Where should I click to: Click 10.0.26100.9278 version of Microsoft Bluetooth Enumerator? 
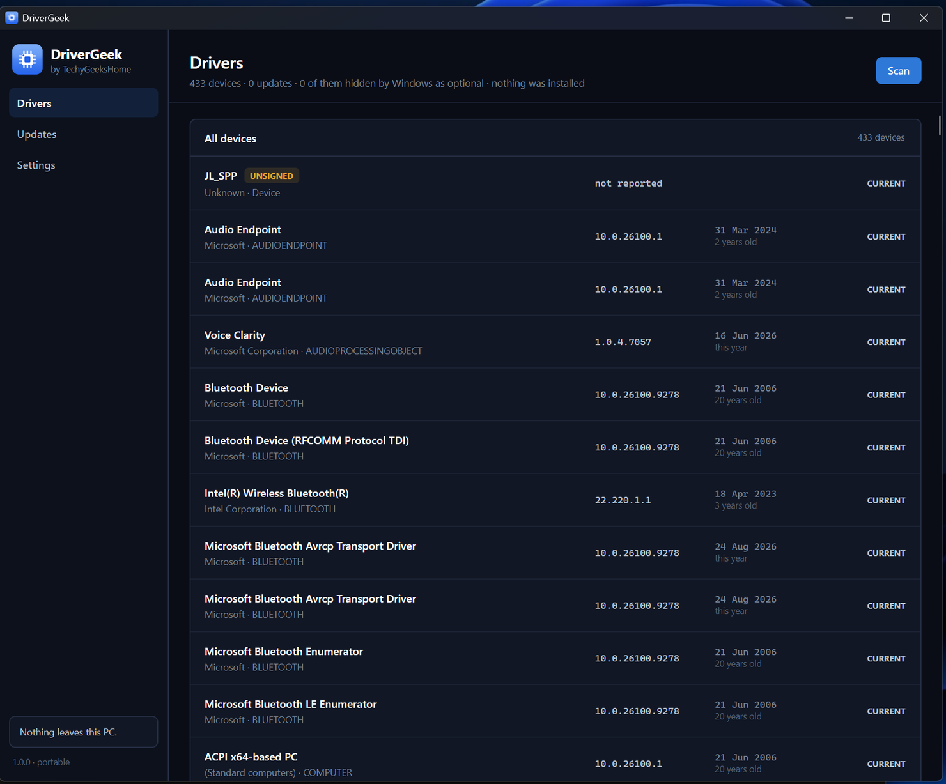pyautogui.click(x=637, y=659)
